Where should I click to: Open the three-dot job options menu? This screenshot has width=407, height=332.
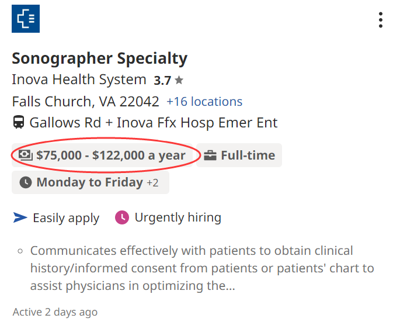[x=381, y=20]
